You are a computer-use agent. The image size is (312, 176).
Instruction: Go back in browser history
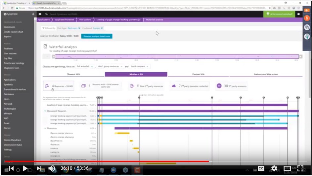4,8
